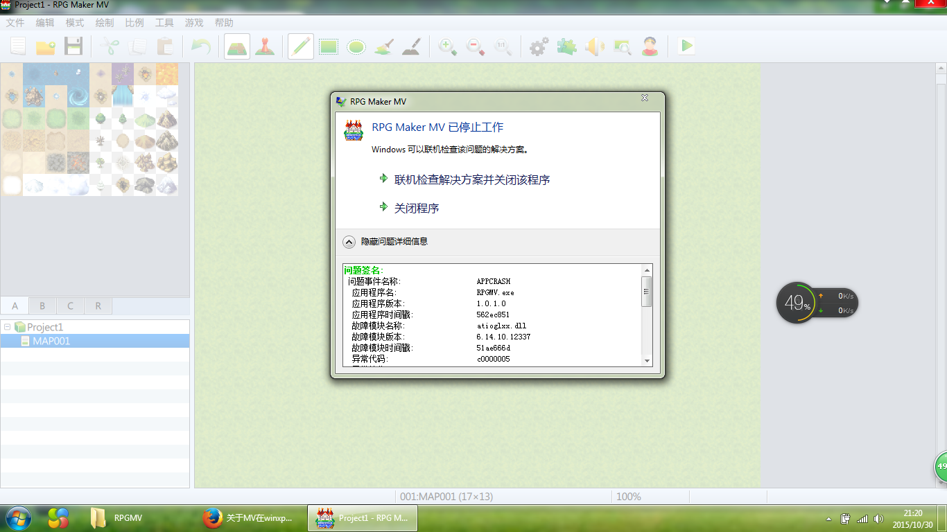
Task: Click the Cut scissors icon
Action: point(110,46)
